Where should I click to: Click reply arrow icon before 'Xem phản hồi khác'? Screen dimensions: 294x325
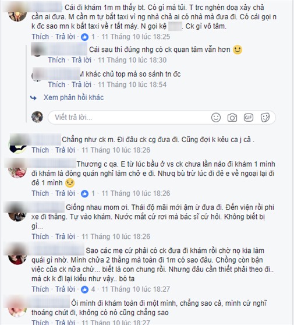pos(33,98)
